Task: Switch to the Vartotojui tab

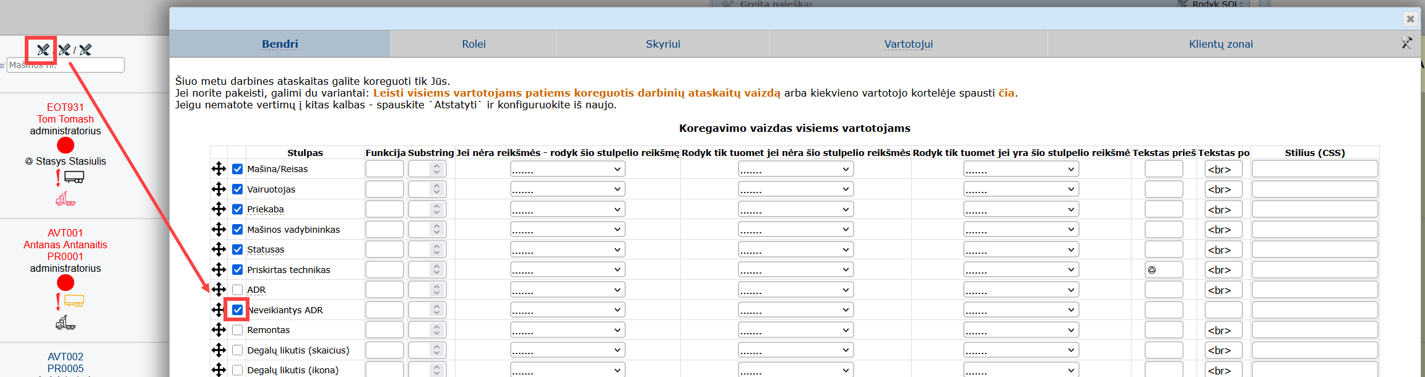Action: pos(909,44)
